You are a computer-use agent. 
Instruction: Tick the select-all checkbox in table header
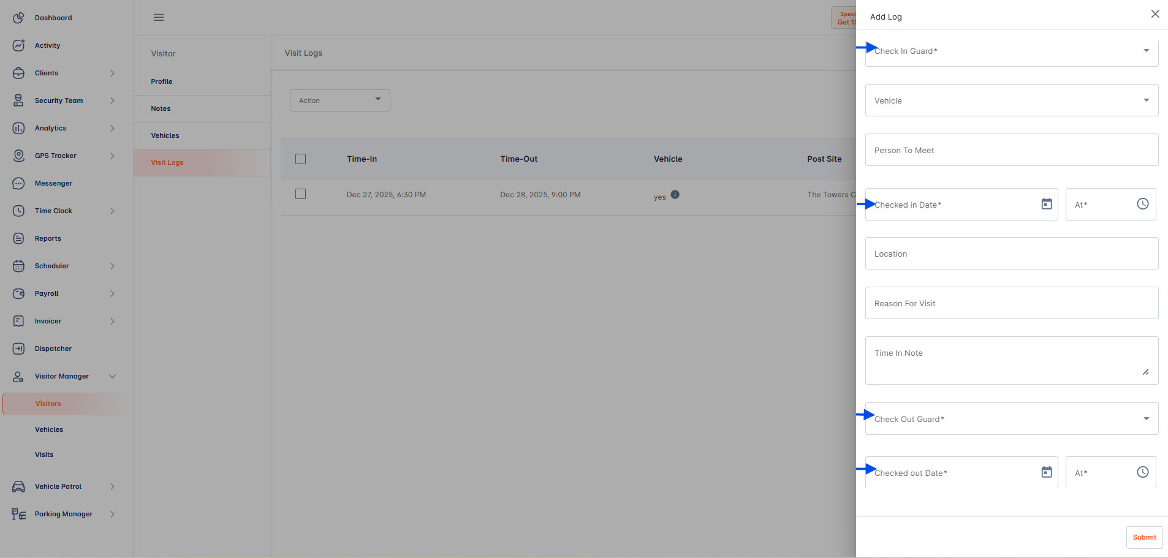click(300, 159)
